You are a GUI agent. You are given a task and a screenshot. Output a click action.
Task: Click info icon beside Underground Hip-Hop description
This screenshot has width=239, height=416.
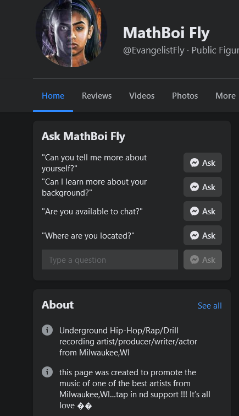[x=47, y=330]
